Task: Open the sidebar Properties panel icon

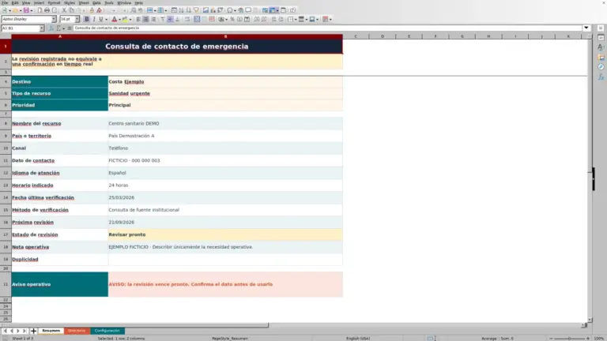Action: [x=601, y=38]
